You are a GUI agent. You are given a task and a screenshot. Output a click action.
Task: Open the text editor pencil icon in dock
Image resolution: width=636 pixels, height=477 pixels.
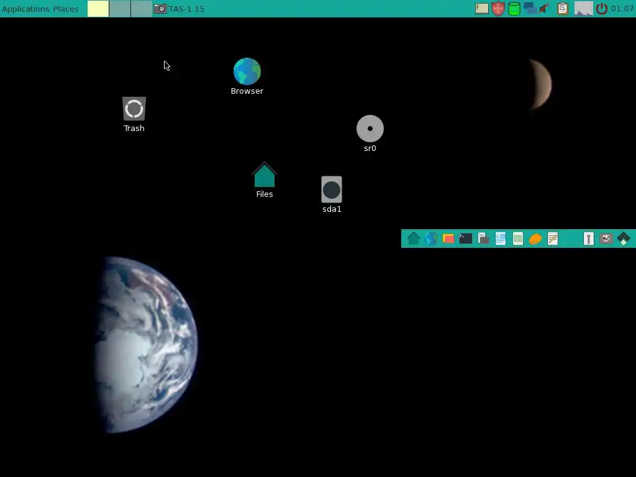(553, 238)
